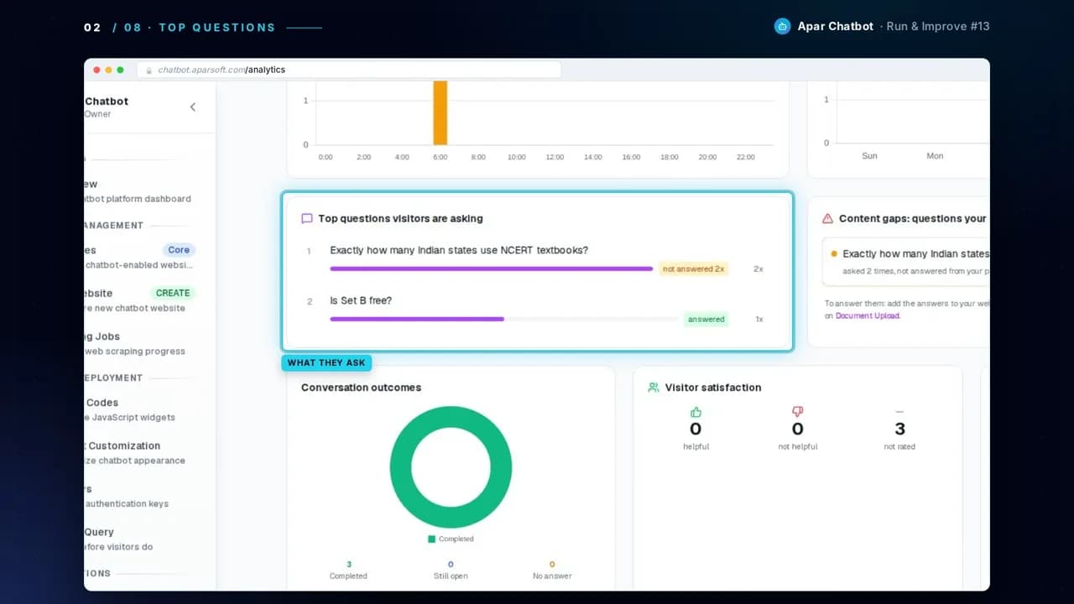Image resolution: width=1074 pixels, height=604 pixels.
Task: Click the '1x' count on the Set B row
Action: point(759,320)
